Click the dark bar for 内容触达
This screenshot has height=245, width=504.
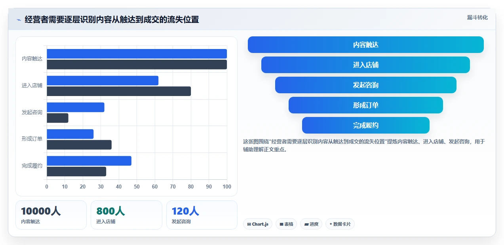click(137, 64)
